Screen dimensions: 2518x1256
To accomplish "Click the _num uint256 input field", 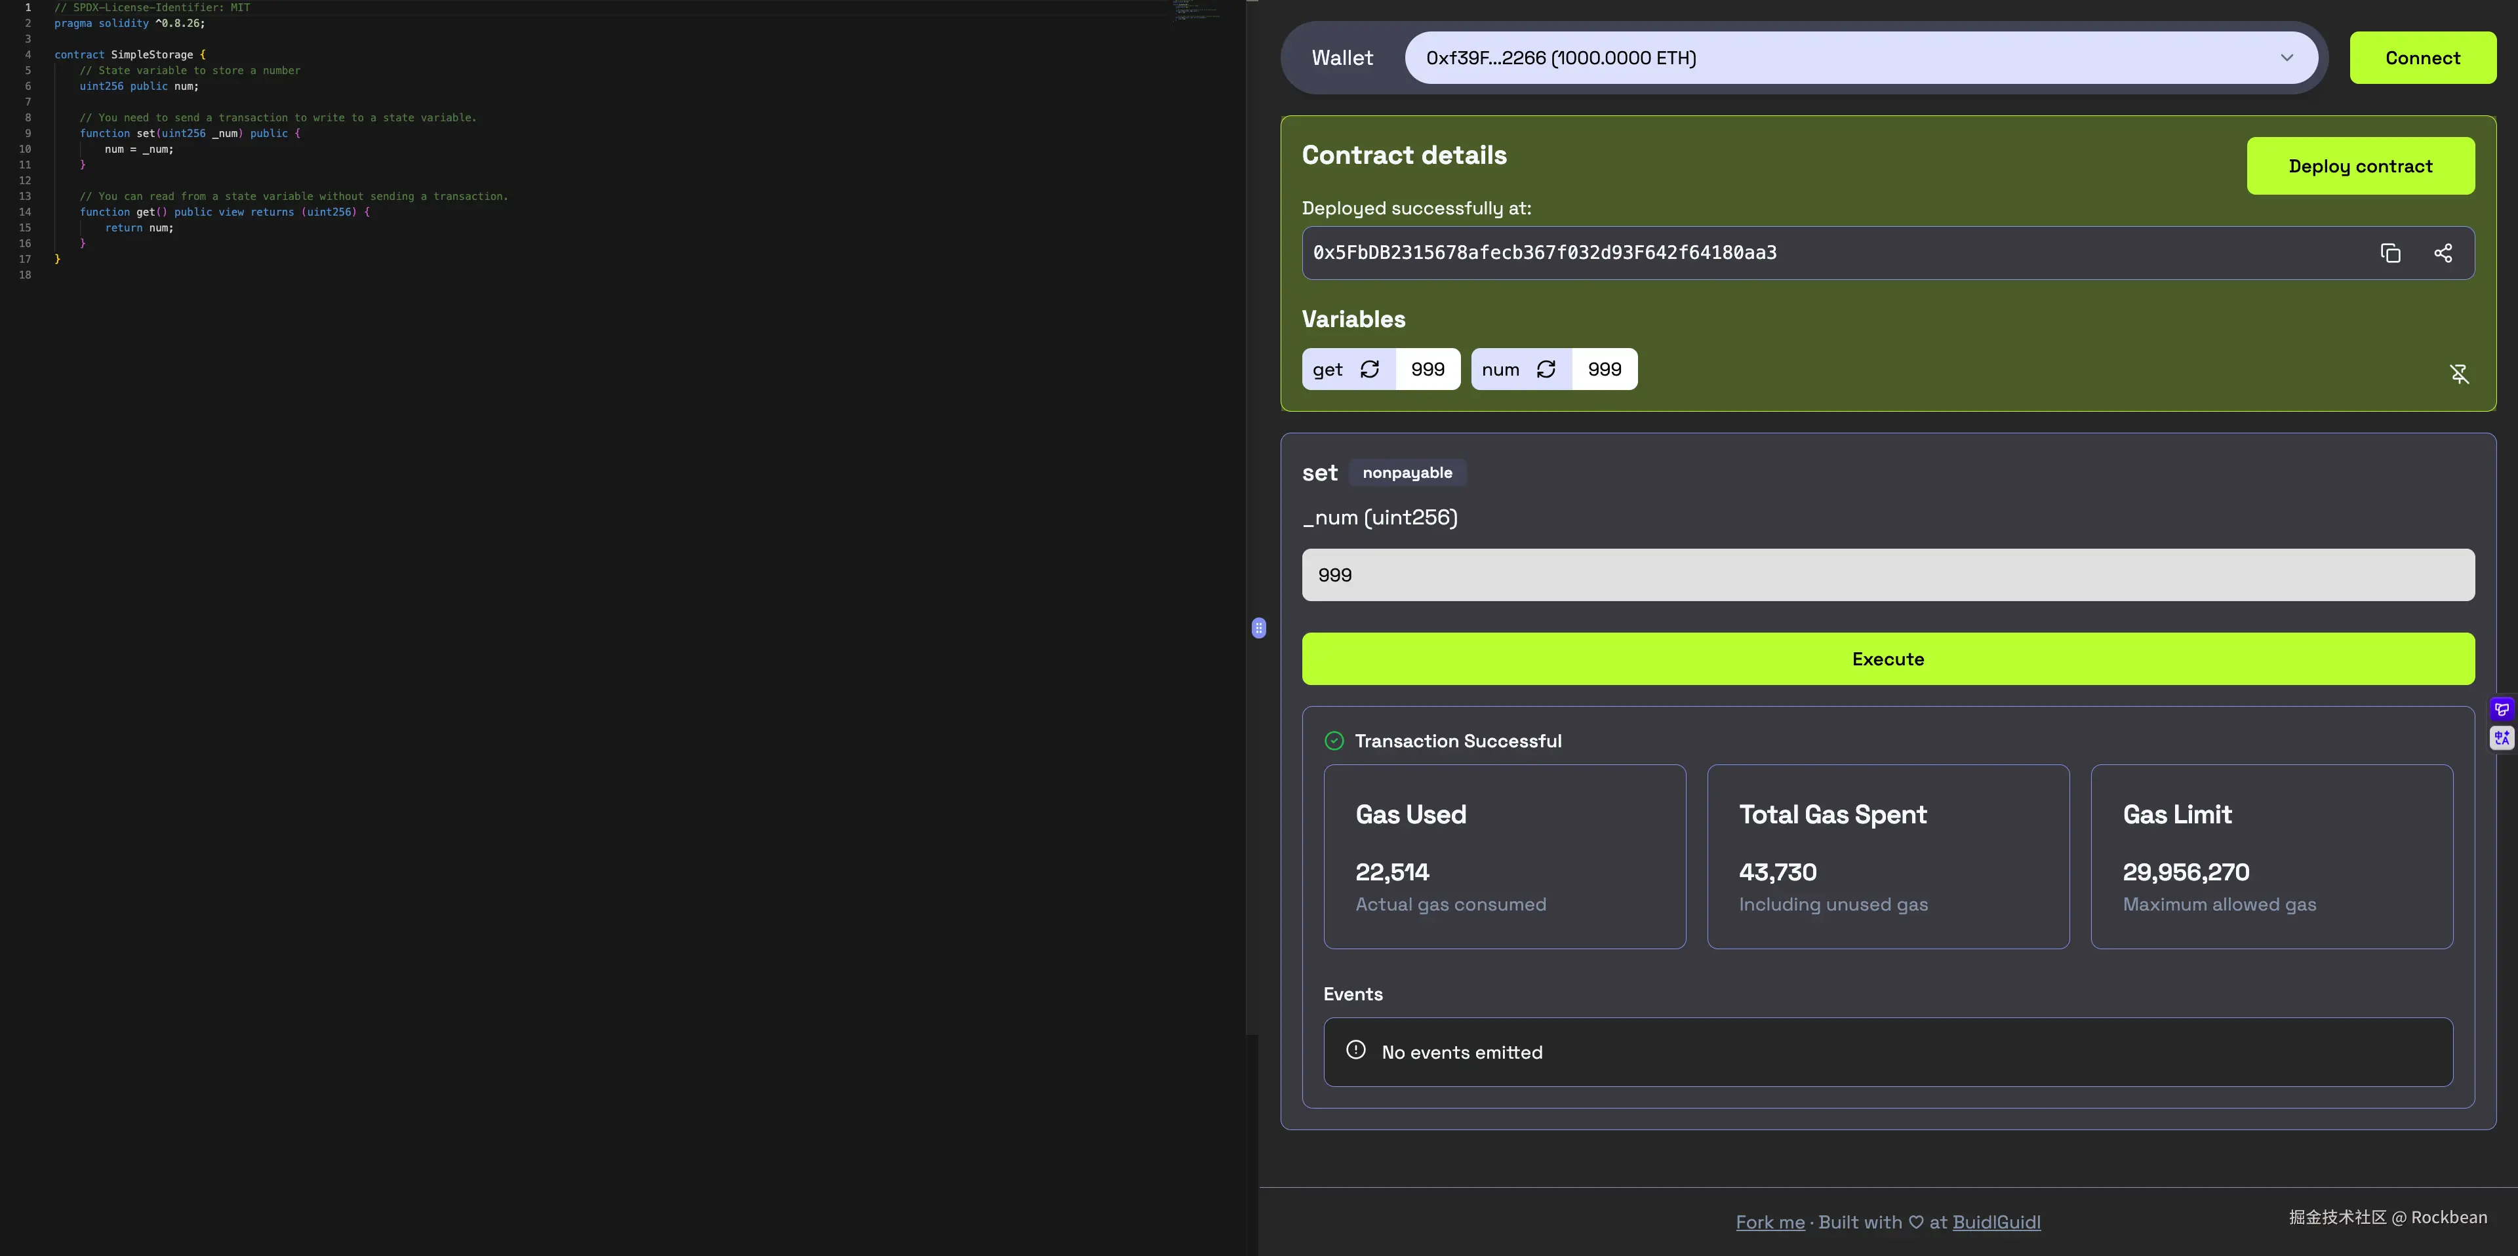I will coord(1888,575).
